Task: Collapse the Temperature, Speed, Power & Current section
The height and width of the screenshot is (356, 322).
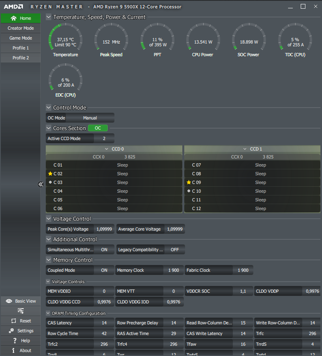Action: pyautogui.click(x=49, y=17)
